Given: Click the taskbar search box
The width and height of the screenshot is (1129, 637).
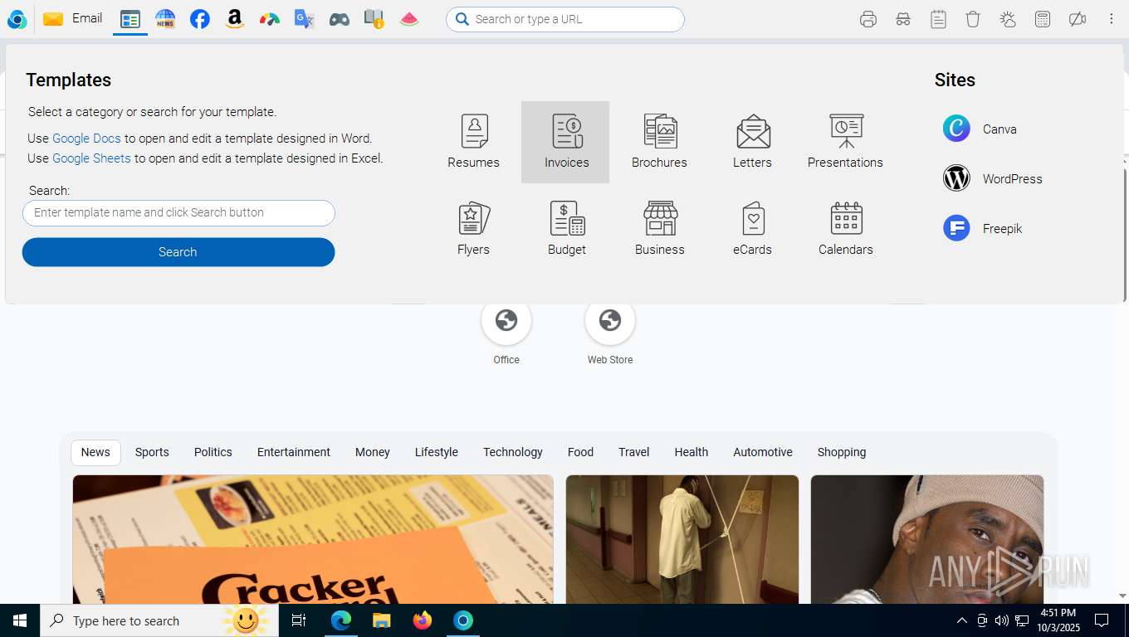Looking at the screenshot, I should pyautogui.click(x=159, y=620).
